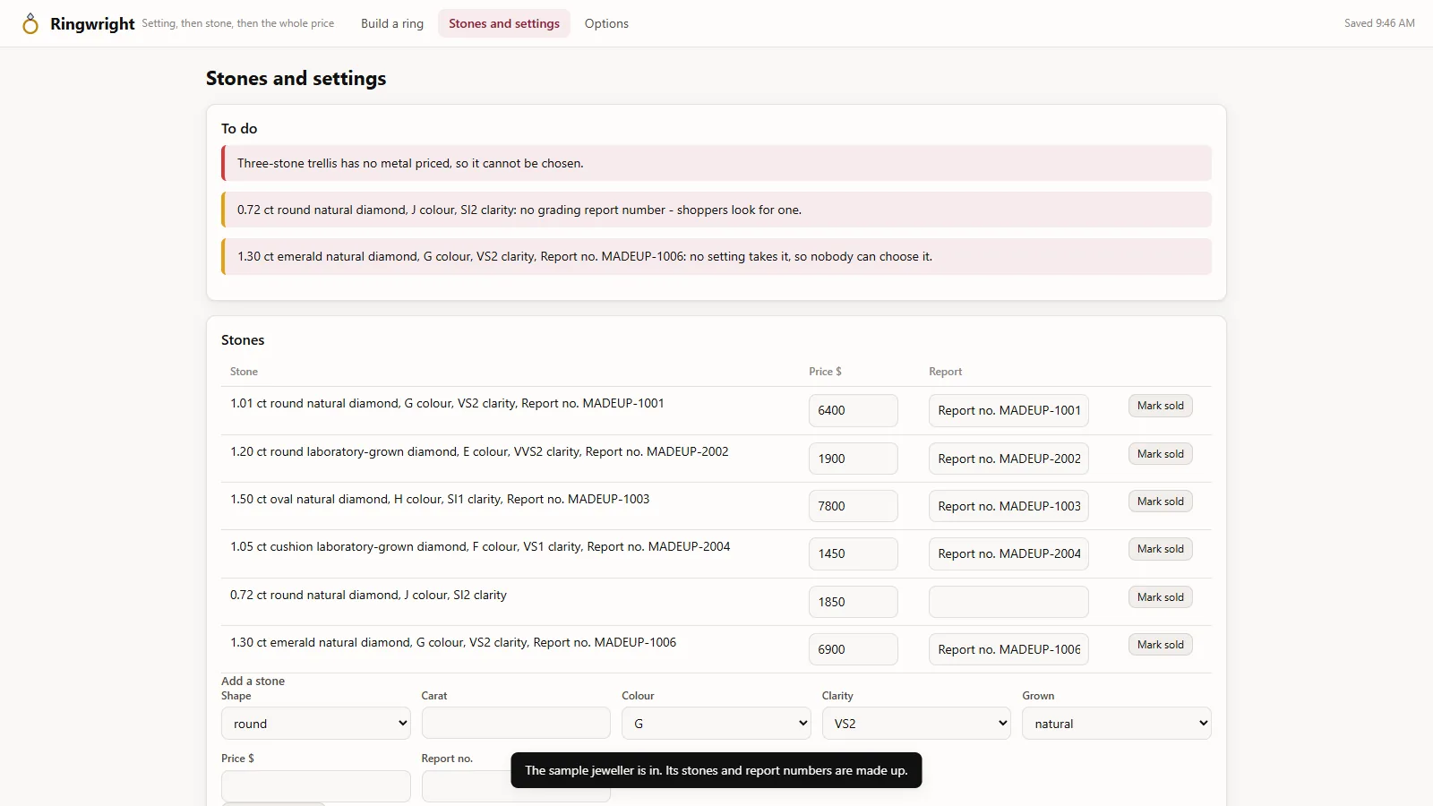Mark the 0.72 ct round diamond sold

point(1160,597)
